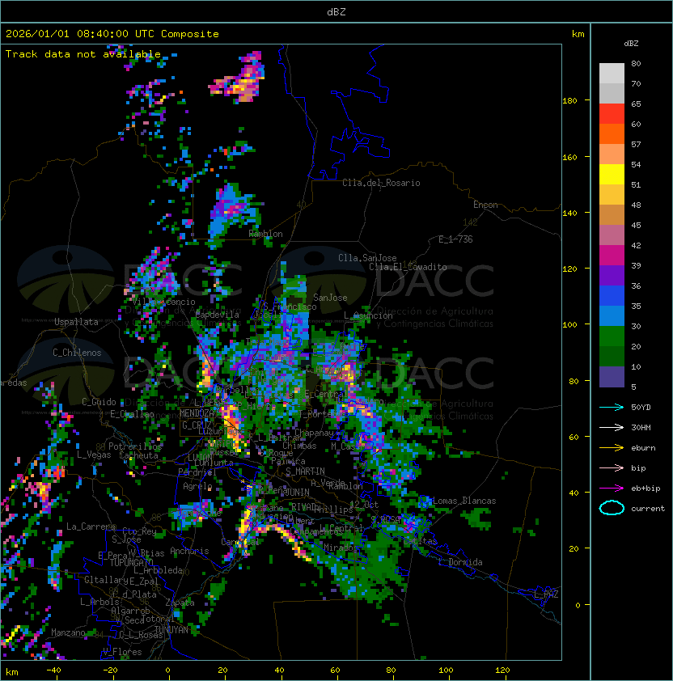This screenshot has width=673, height=681.
Task: Click the 'Potrerillos' map label
Action: [135, 446]
